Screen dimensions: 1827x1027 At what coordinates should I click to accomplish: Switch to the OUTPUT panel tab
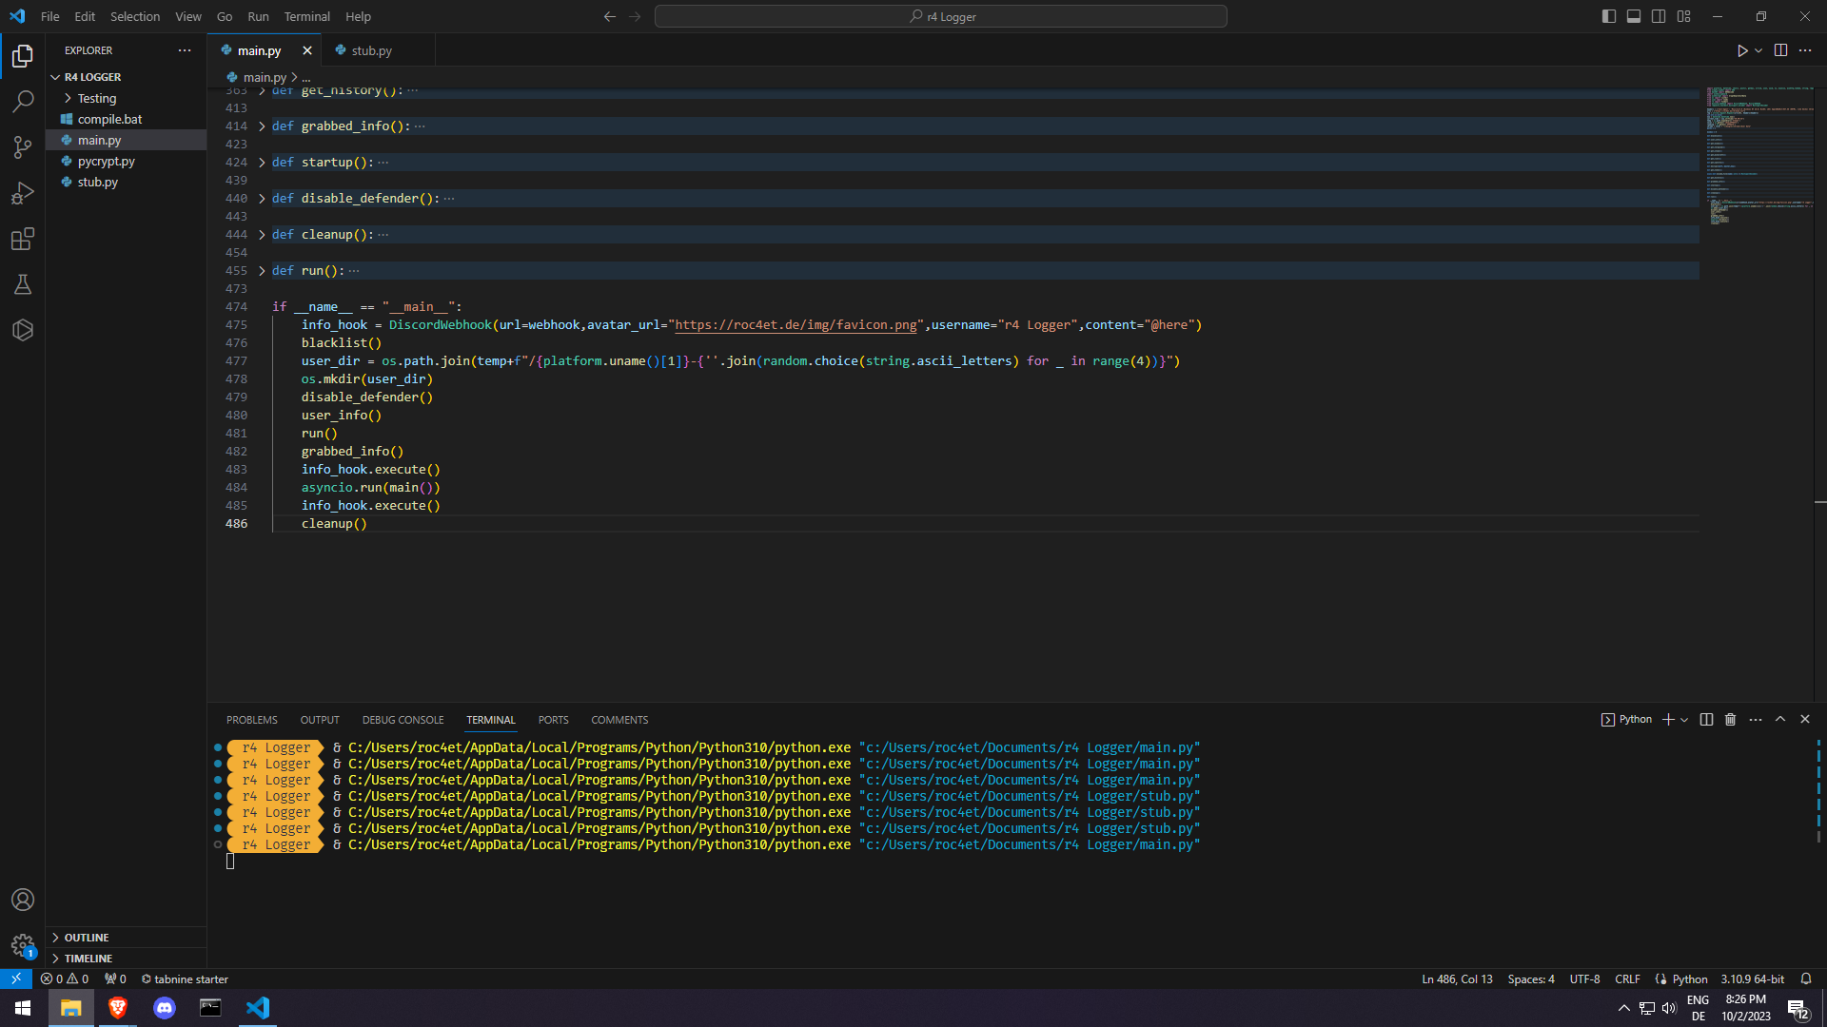[x=320, y=720]
